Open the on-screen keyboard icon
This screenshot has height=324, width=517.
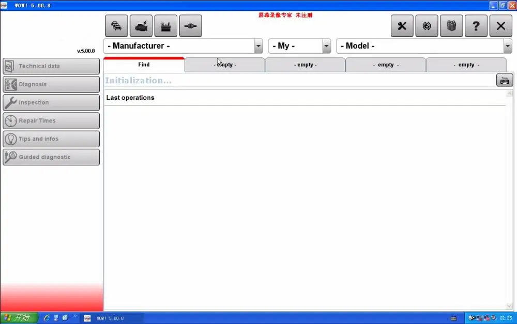(505, 81)
